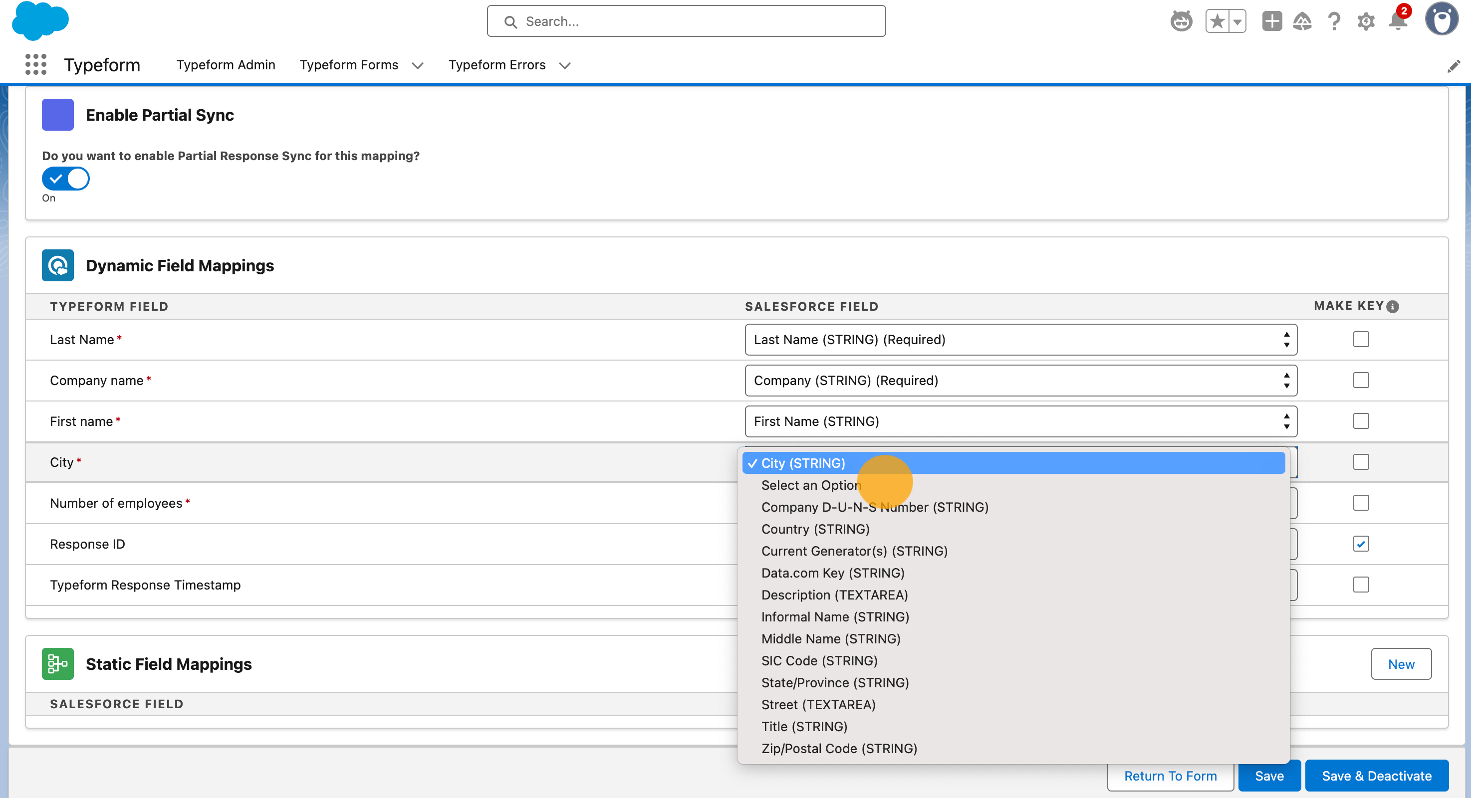Uncheck Make Key for Response ID
Viewport: 1471px width, 798px height.
click(x=1361, y=544)
